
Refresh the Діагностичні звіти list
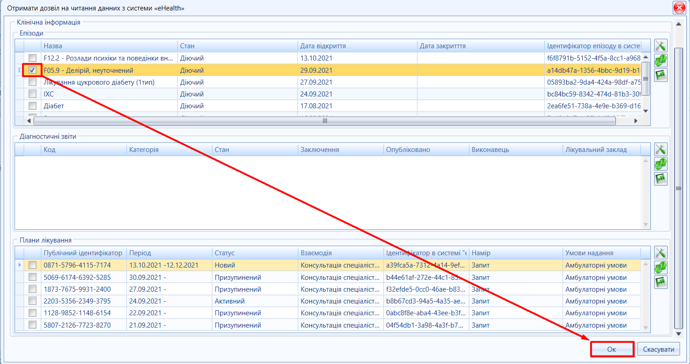[x=660, y=164]
